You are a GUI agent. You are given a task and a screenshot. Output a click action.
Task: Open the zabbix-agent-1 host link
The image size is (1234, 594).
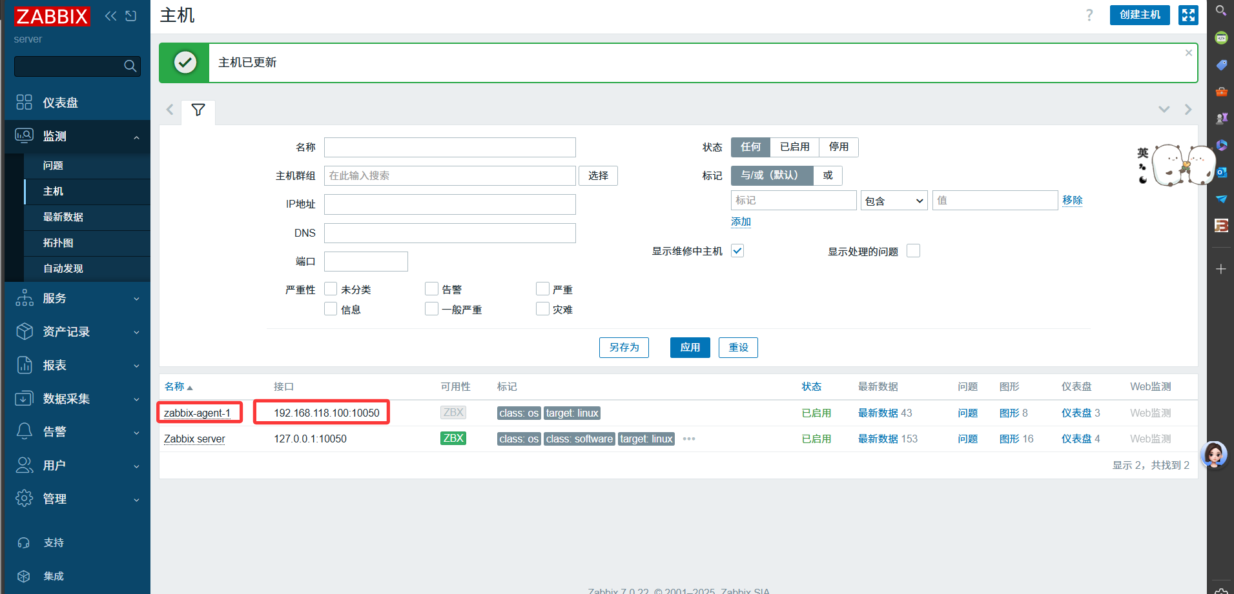[x=197, y=413]
